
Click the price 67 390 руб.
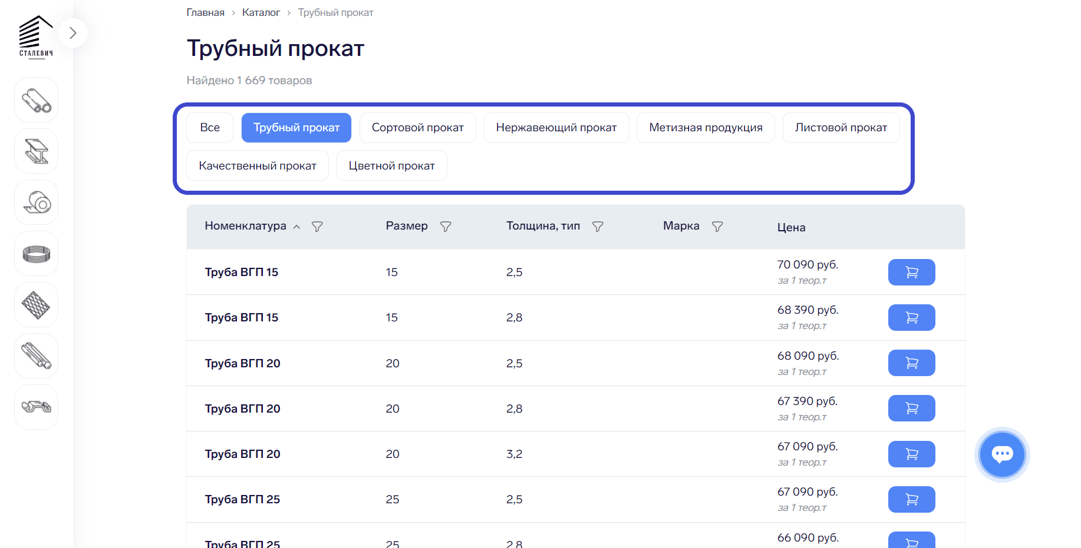pyautogui.click(x=808, y=401)
